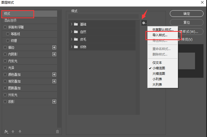Enable the 内发光 checkbox

click(x=5, y=61)
